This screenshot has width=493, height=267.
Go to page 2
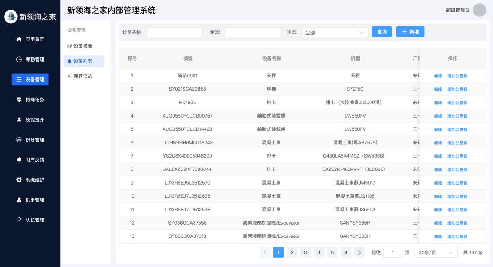tap(292, 252)
